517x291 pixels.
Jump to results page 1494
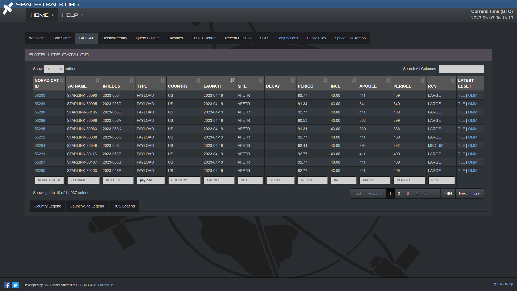pyautogui.click(x=448, y=193)
